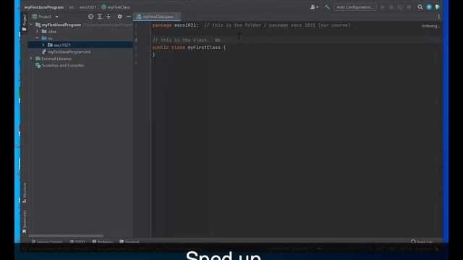Click the package eecs1021 code line

pos(251,25)
